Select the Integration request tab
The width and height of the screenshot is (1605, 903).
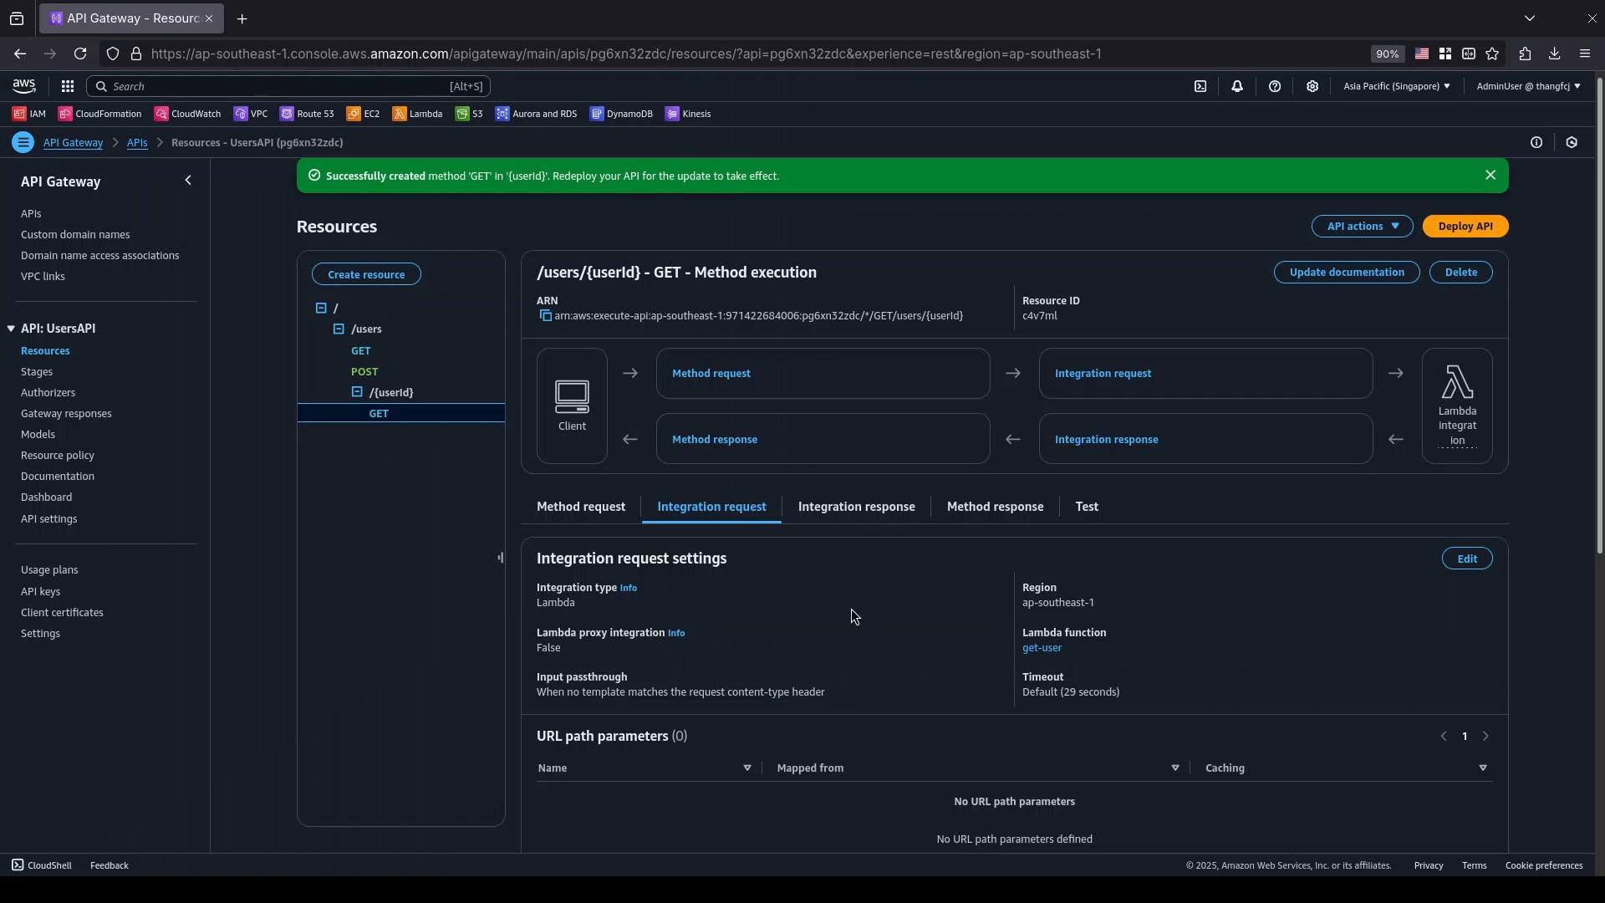coord(711,507)
